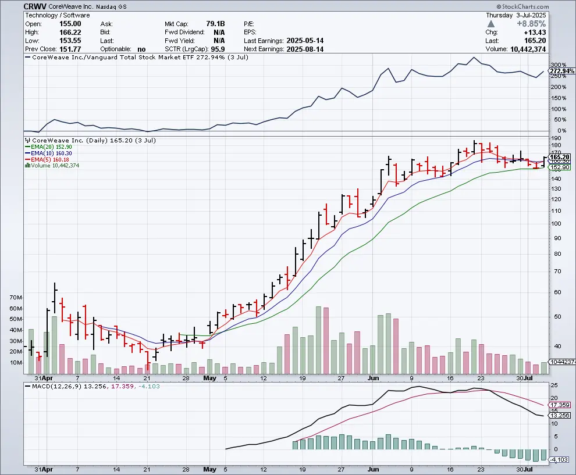Click the High value 166.22
Screen dimensions: 576x475
70,33
